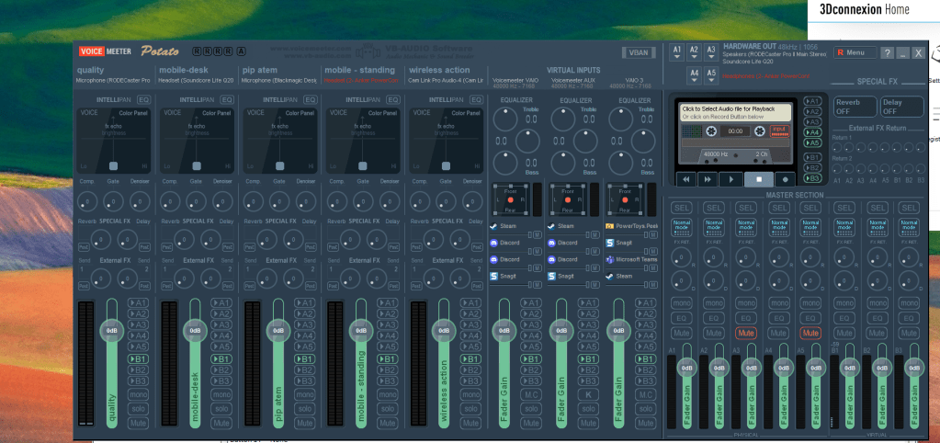The width and height of the screenshot is (940, 443).
Task: Select the A1 bus with SEL
Action: [681, 208]
